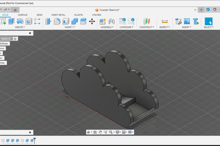Select the Coaster Stand v2 document tab

click(x=107, y=10)
